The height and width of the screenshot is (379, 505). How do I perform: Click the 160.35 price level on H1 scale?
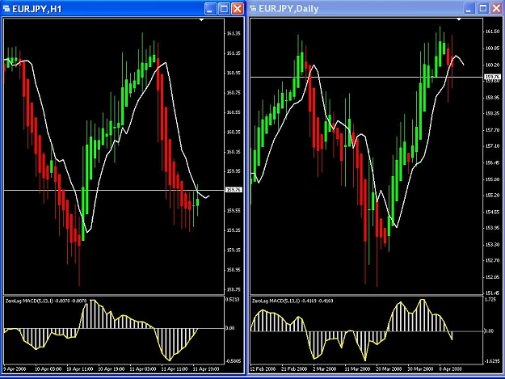234,132
